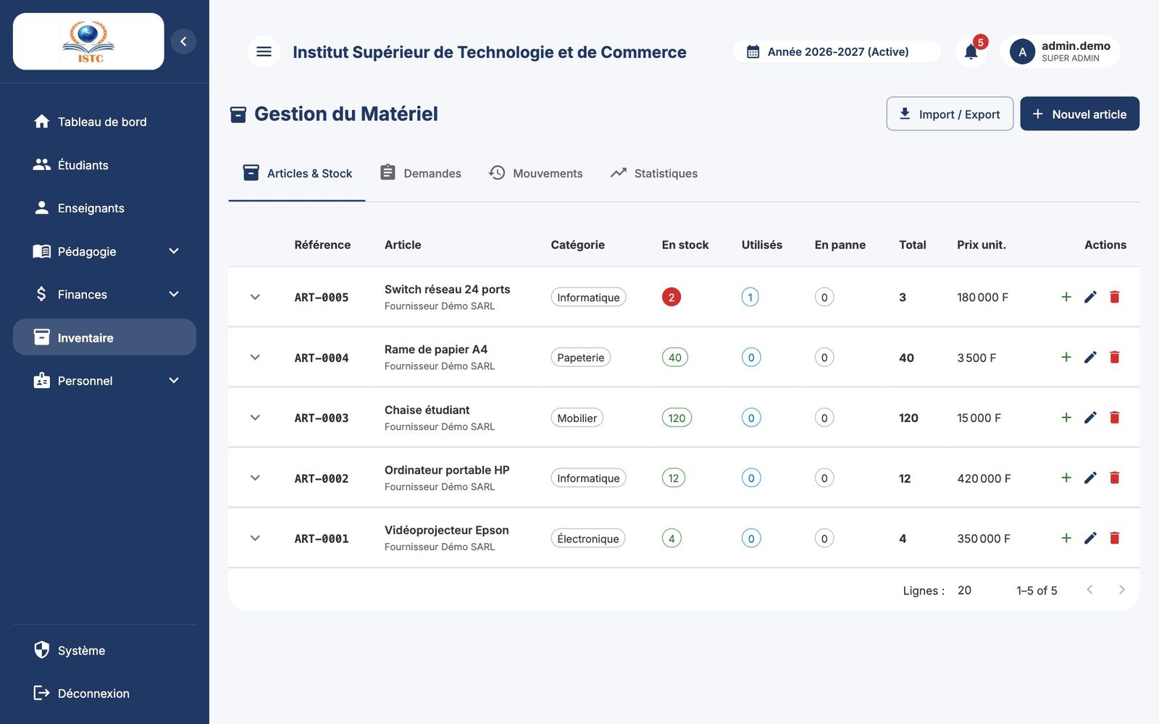Click the Nouvel article button
Screen dimensions: 1159x724
coord(1079,114)
